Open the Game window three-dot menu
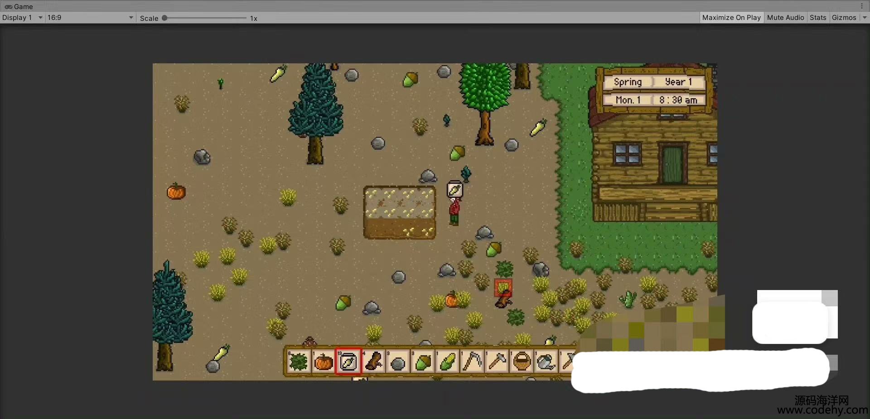Image resolution: width=870 pixels, height=419 pixels. point(862,6)
